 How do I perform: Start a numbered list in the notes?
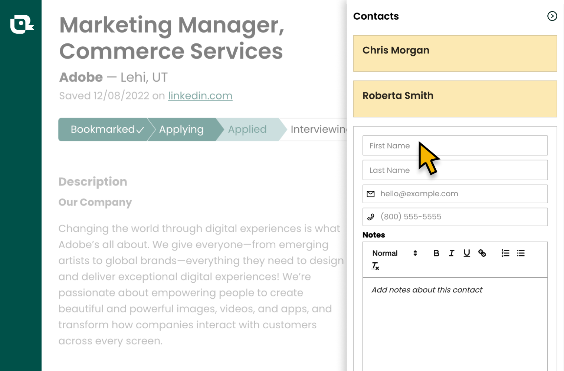(x=505, y=253)
